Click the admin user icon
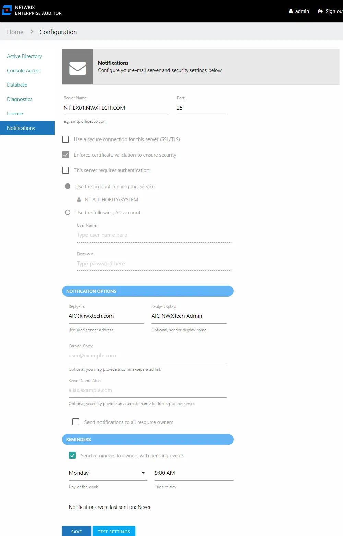 (291, 11)
